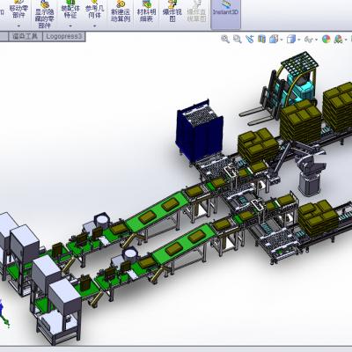Open 材料明细表 bill of materials
This screenshot has width=352, height=352.
point(146,11)
